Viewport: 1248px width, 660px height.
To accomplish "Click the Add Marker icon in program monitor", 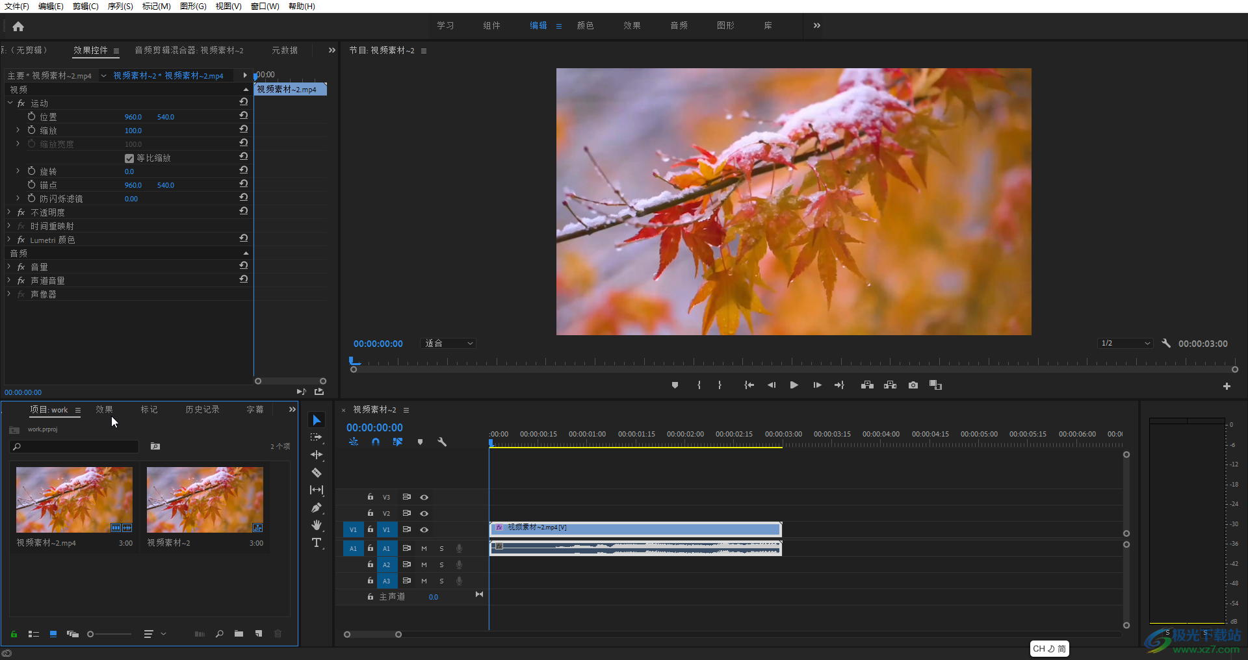I will click(x=675, y=385).
